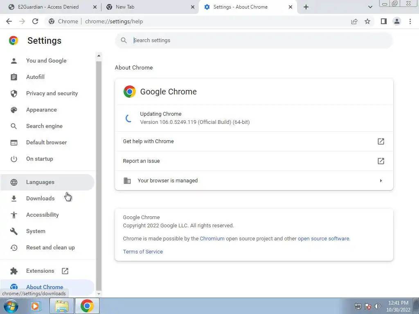Open the profile avatar icon
The image size is (419, 314).
397,21
